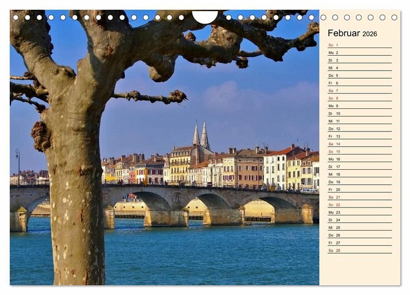
Task: Select Sunday 1 row in the calendar
Action: pos(359,45)
